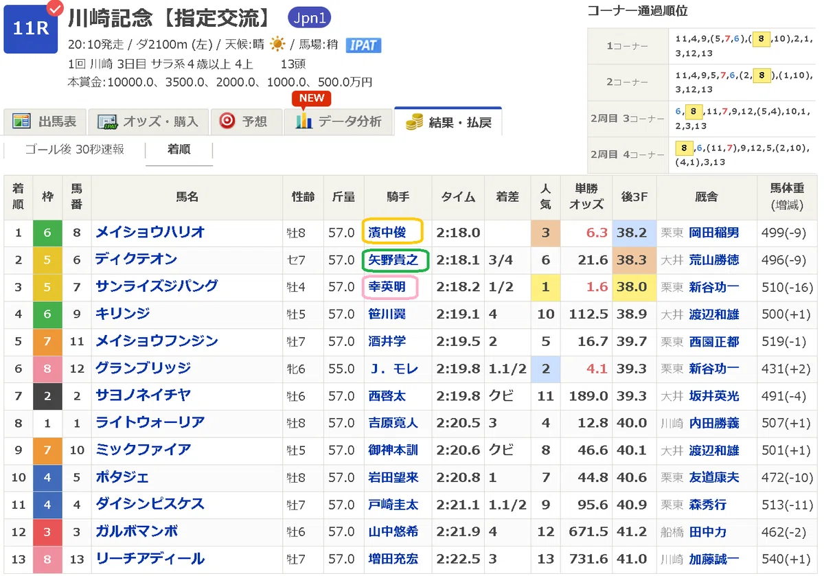Click the 単勝オッズ column header
The height and width of the screenshot is (576, 824).
click(586, 197)
